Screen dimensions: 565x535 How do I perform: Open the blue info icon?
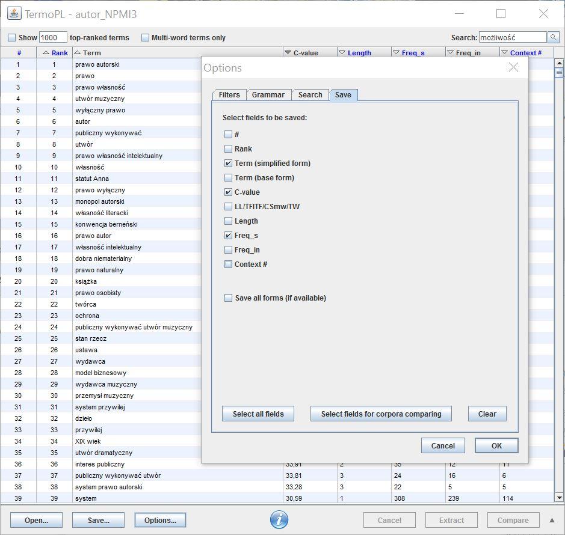(x=279, y=519)
